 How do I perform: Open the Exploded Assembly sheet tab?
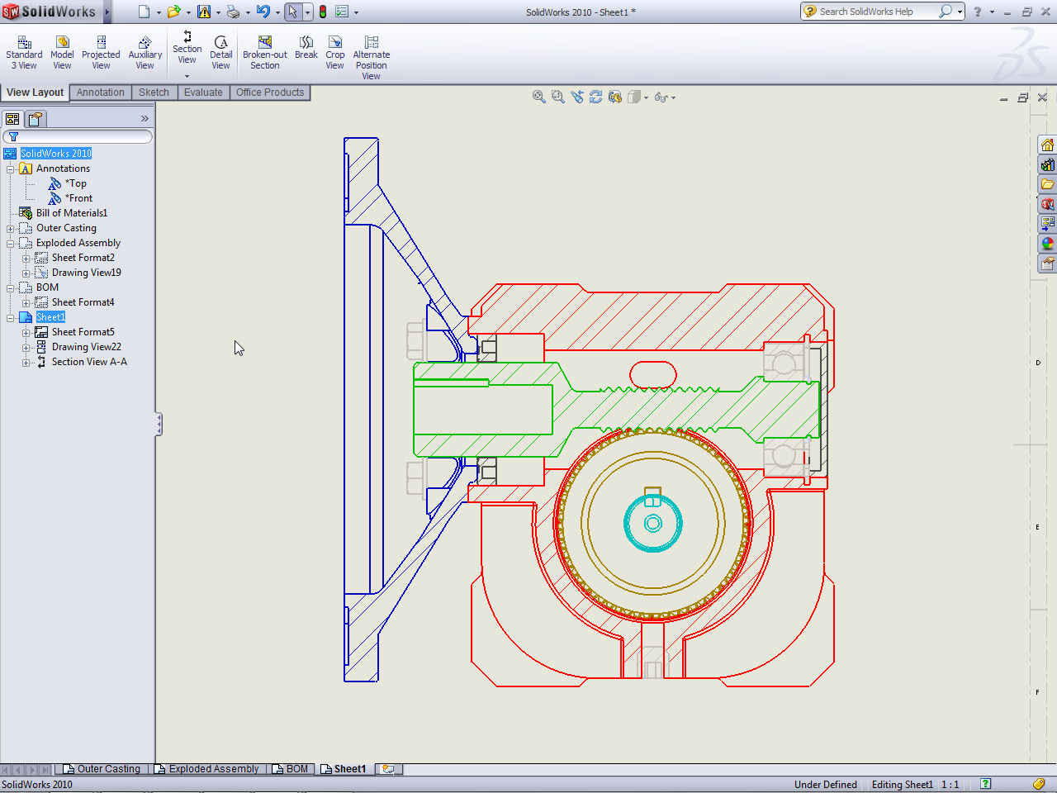tap(213, 769)
